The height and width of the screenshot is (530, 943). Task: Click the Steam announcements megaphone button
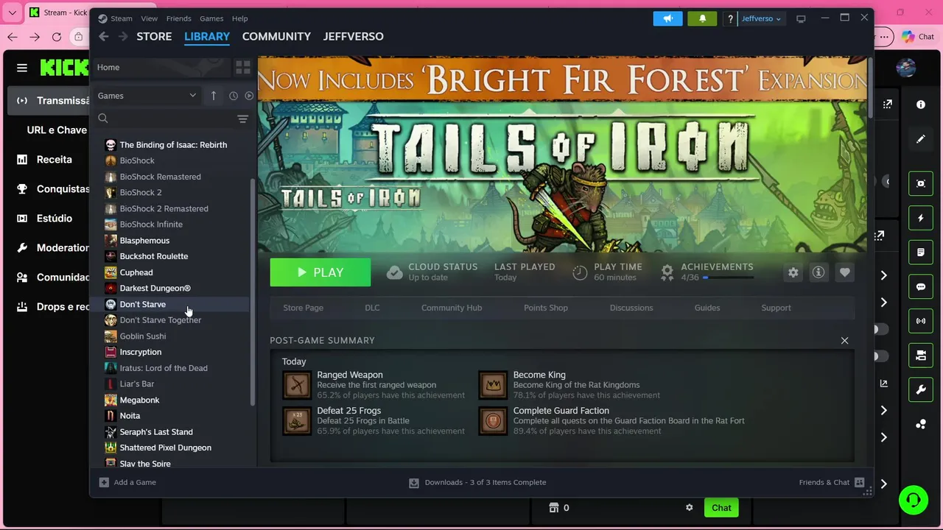[x=667, y=18]
